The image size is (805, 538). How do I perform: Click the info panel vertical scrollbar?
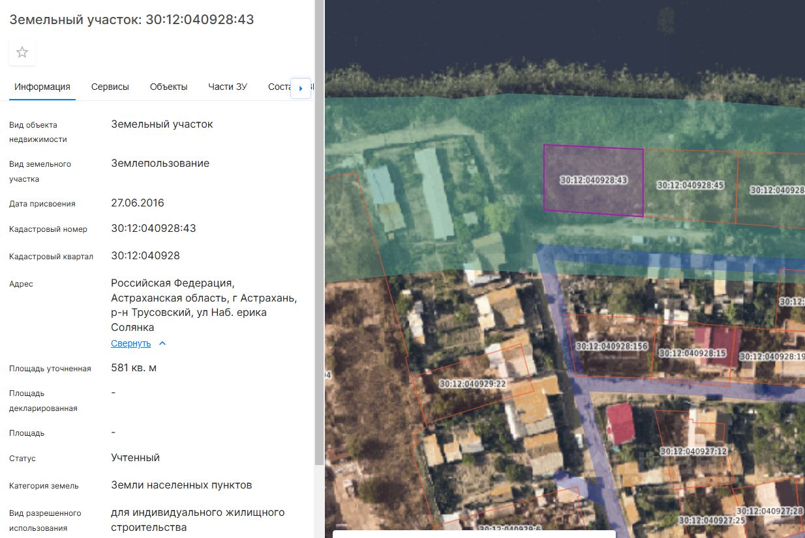click(318, 233)
